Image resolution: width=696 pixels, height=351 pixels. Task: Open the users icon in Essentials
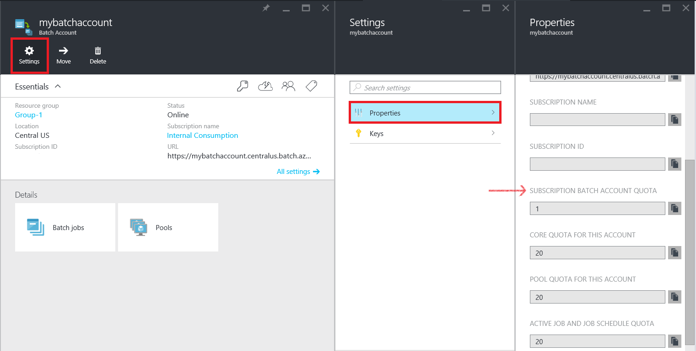coord(288,86)
